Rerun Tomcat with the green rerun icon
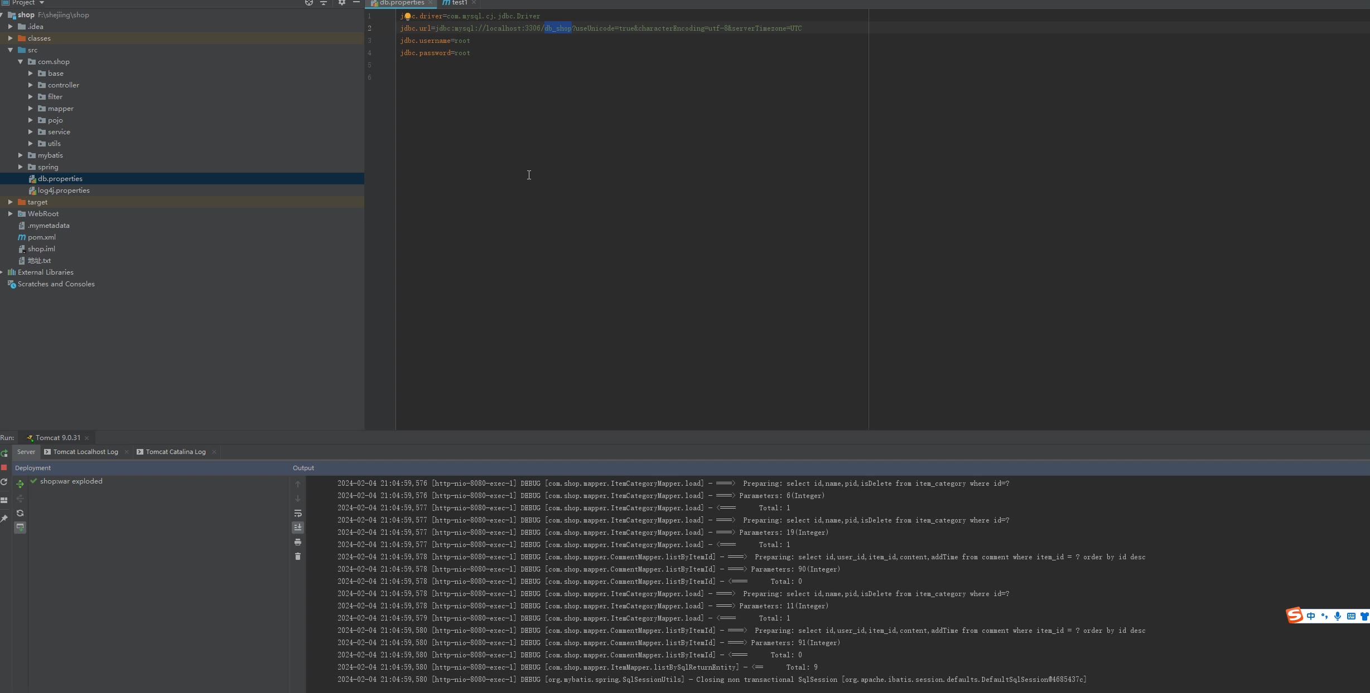1370x693 pixels. pyautogui.click(x=4, y=453)
